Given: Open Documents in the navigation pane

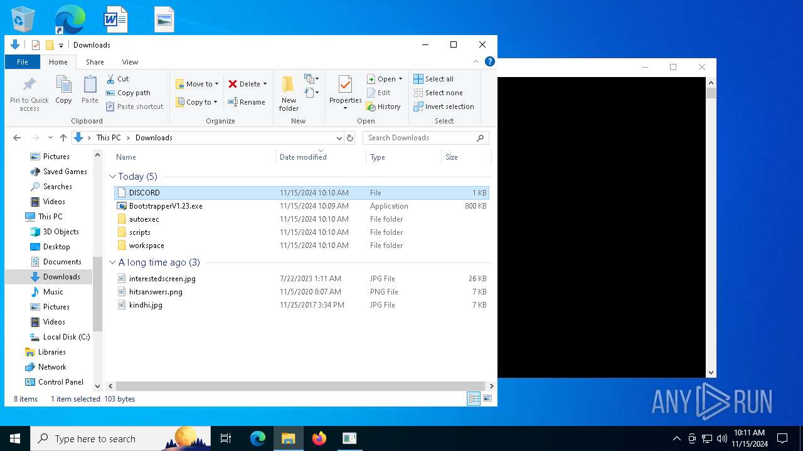Looking at the screenshot, I should [x=56, y=262].
